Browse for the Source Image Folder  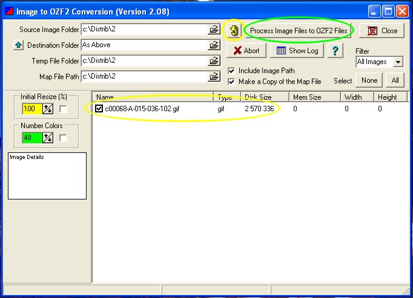click(214, 29)
